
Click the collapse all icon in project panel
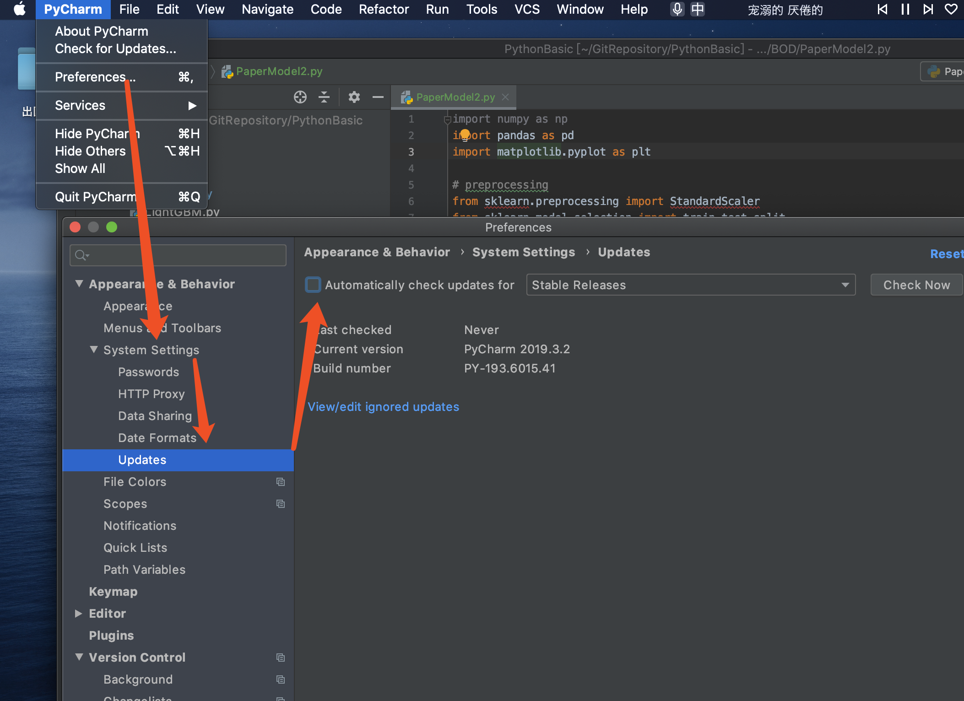(324, 97)
